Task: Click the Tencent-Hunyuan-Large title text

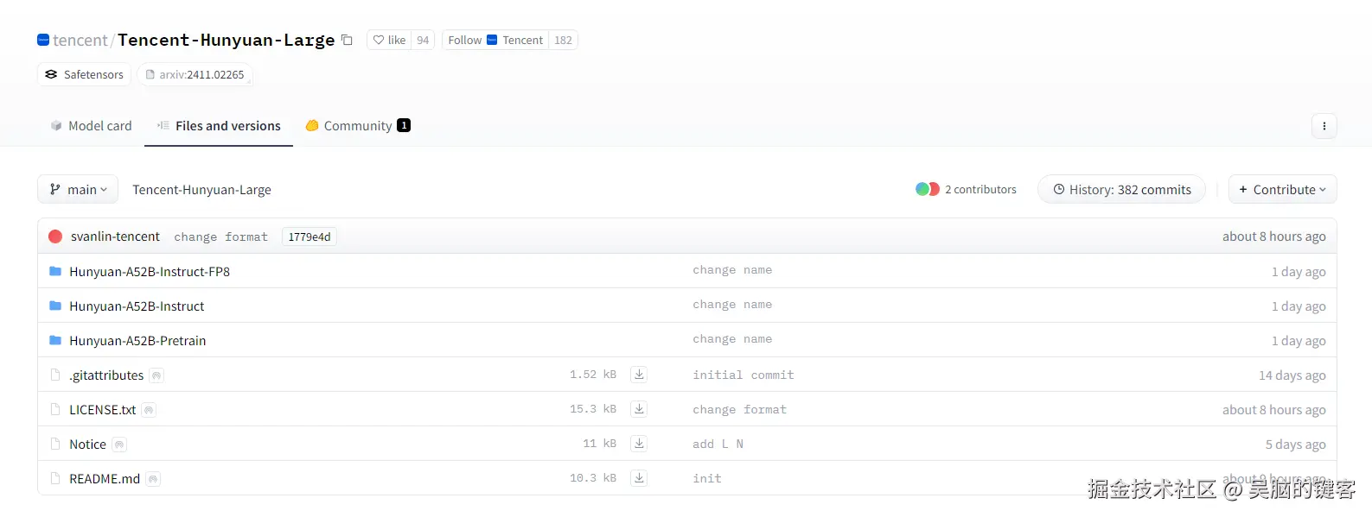Action: click(226, 40)
